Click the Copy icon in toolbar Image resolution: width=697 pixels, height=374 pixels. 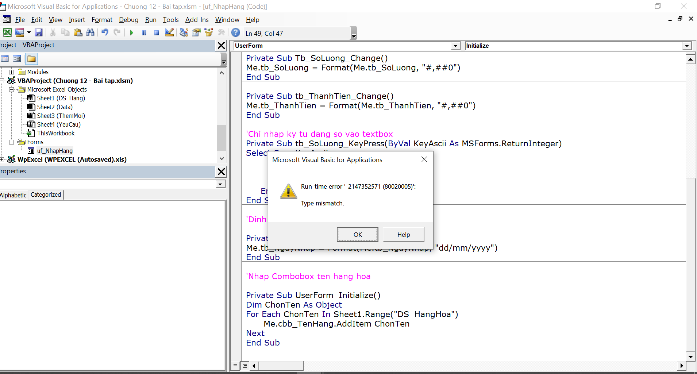[65, 32]
